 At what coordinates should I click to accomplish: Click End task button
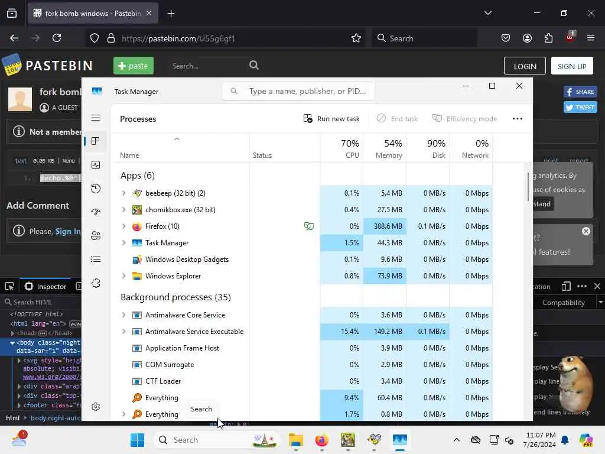point(398,118)
